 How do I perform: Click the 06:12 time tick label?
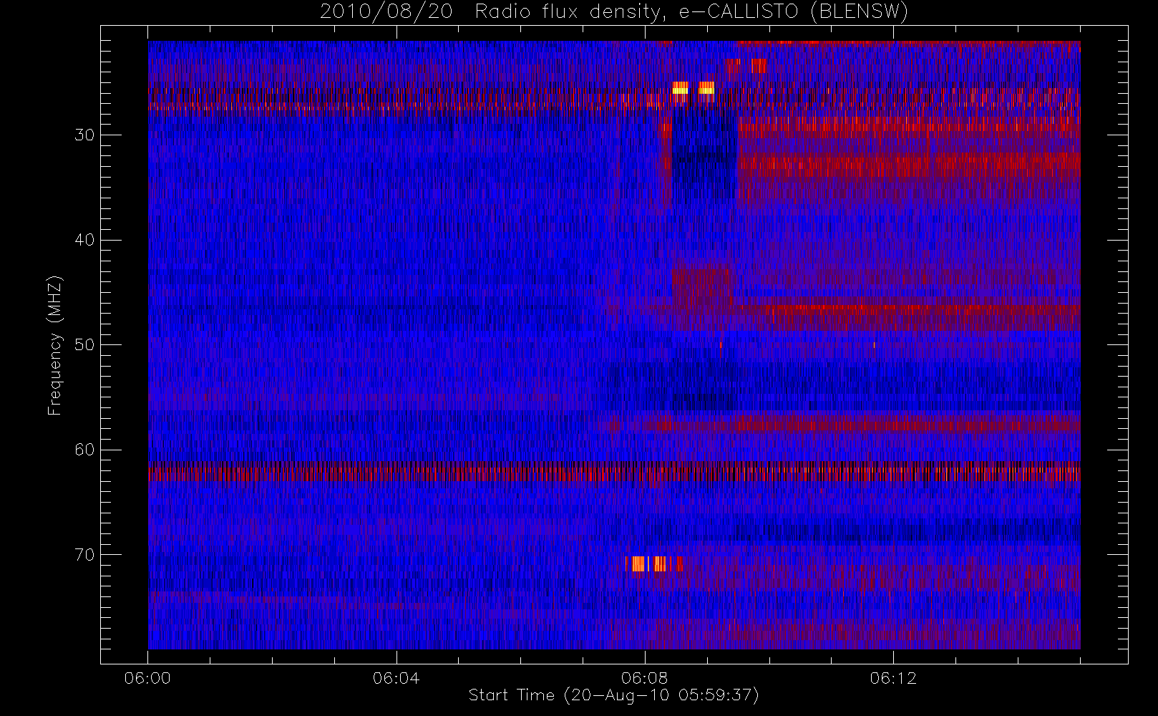892,678
